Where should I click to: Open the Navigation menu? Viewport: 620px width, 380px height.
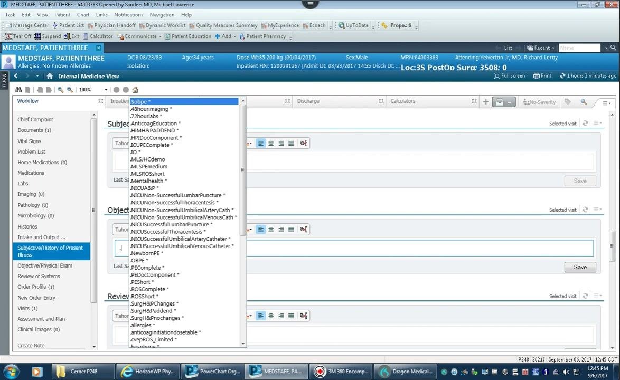(162, 15)
